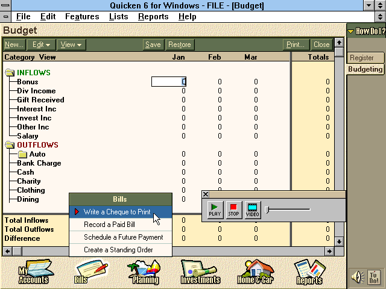The image size is (386, 289).
Task: Select the Other Inc category
Action: [x=33, y=127]
